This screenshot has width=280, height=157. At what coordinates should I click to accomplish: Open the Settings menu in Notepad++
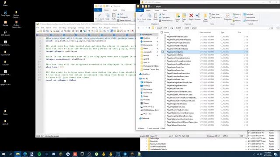tap(80, 28)
